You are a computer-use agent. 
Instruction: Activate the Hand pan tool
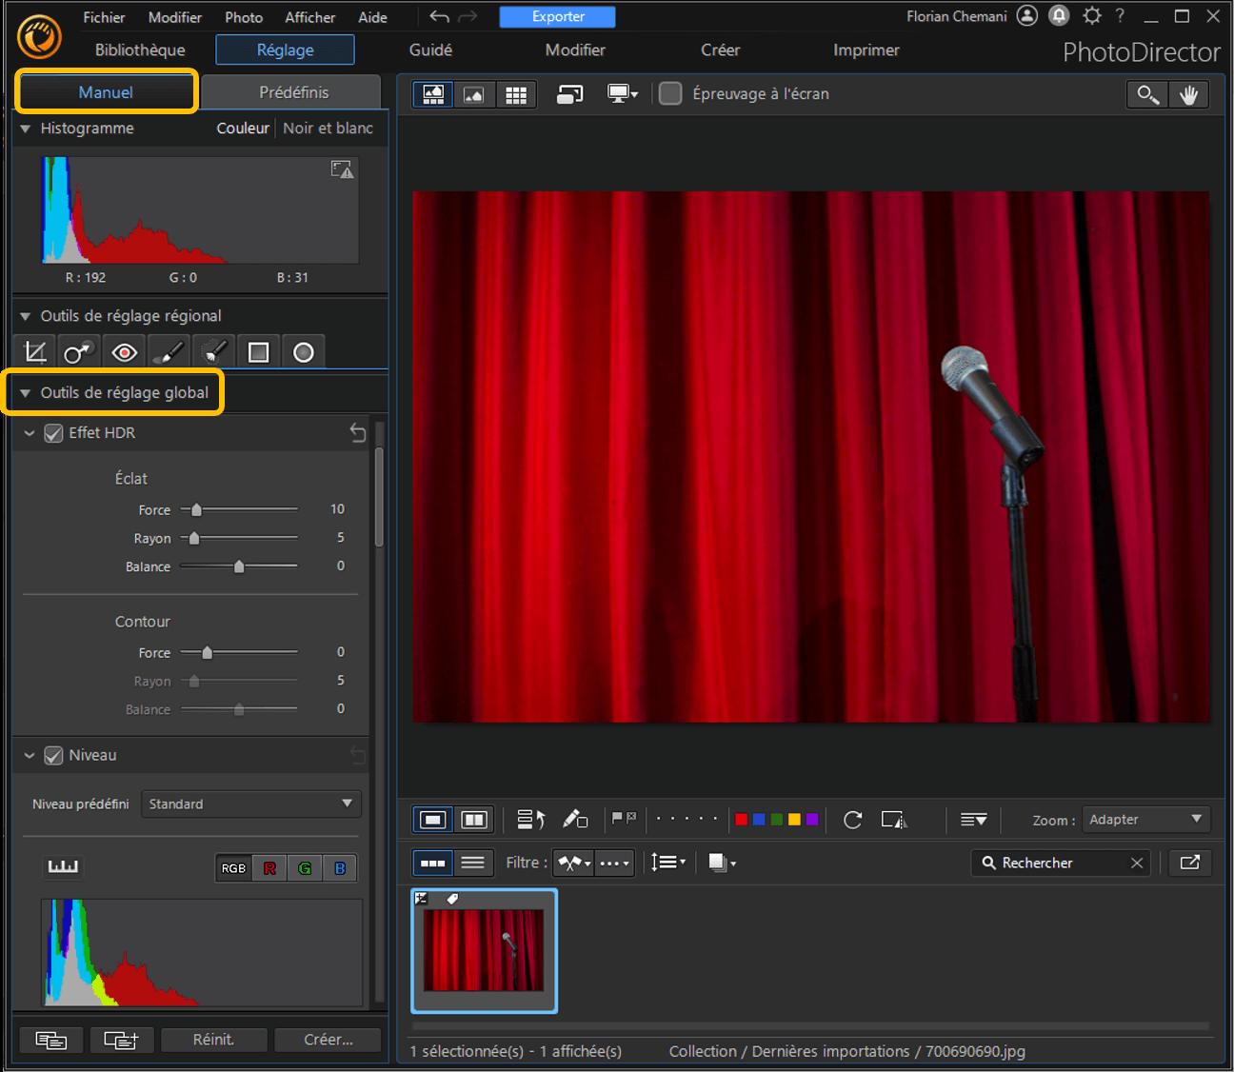pyautogui.click(x=1188, y=94)
